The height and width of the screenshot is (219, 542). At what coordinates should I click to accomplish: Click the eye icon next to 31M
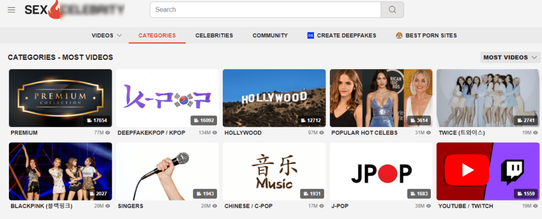tap(429, 133)
